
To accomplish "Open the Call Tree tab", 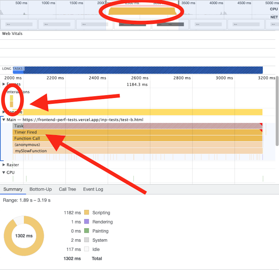I will (68, 189).
